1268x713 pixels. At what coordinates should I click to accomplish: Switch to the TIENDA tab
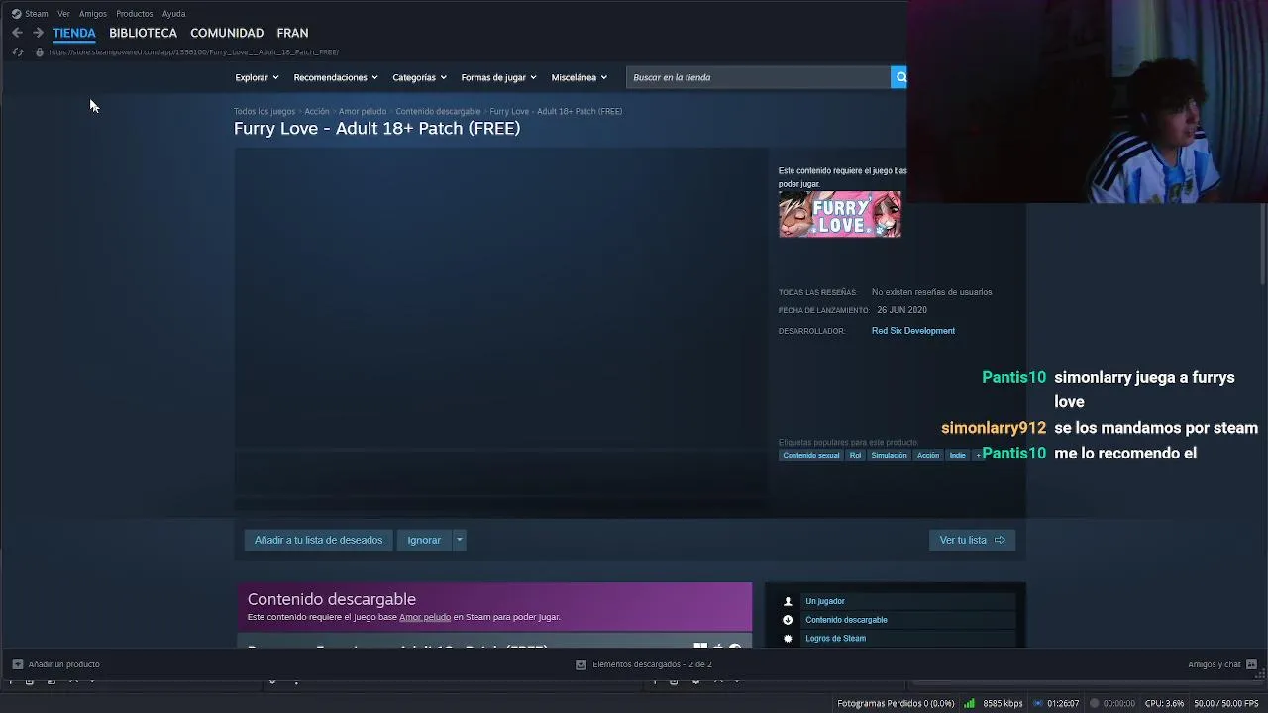pyautogui.click(x=74, y=33)
